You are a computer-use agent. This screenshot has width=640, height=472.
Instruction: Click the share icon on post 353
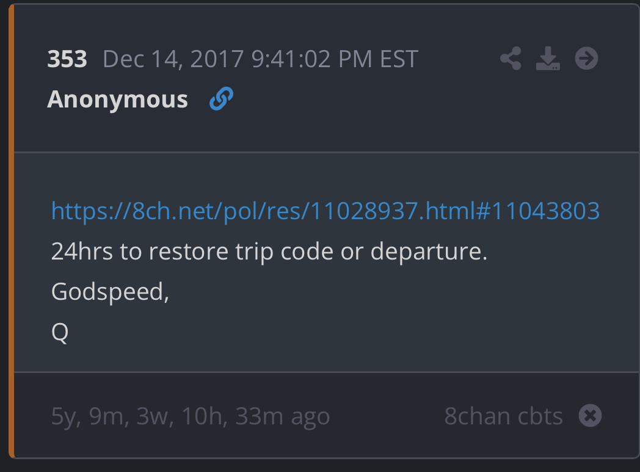point(511,59)
